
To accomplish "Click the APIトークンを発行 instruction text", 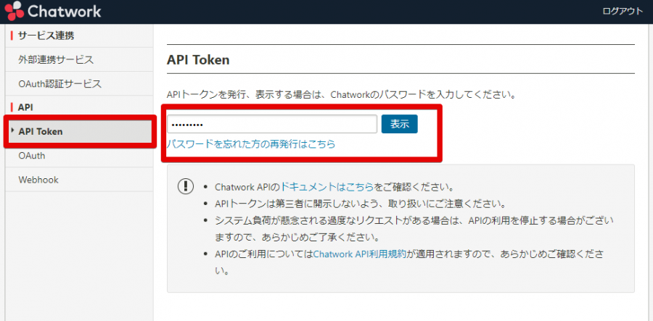I will point(341,94).
